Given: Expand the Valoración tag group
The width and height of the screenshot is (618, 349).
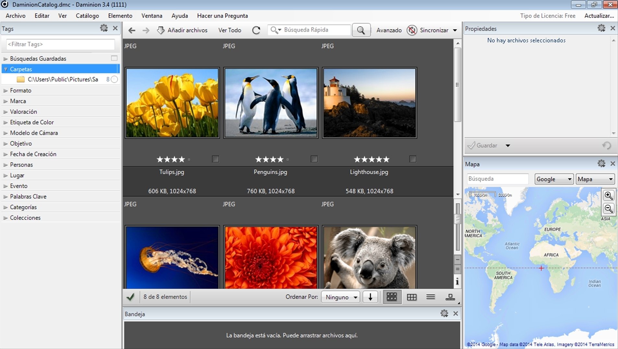Looking at the screenshot, I should point(5,112).
